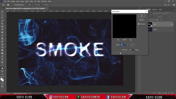
Task: Open the workspace switcher dropdown
Action: (169, 5)
